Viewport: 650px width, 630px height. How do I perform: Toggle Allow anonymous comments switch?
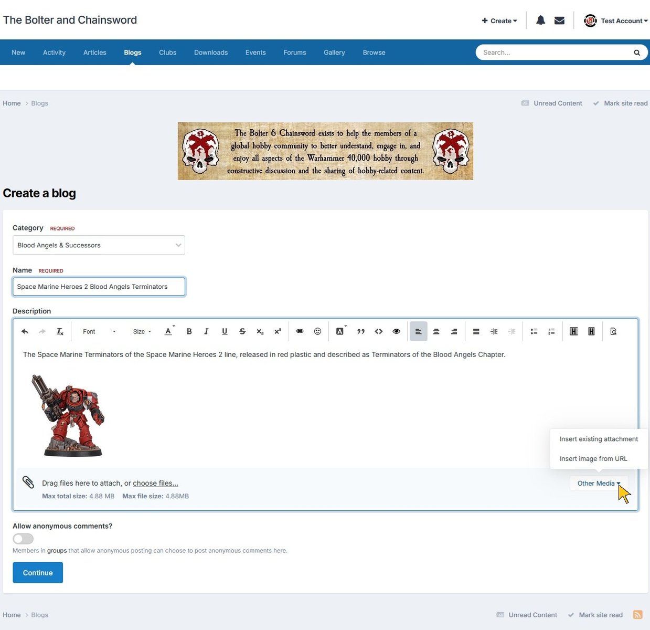point(23,539)
